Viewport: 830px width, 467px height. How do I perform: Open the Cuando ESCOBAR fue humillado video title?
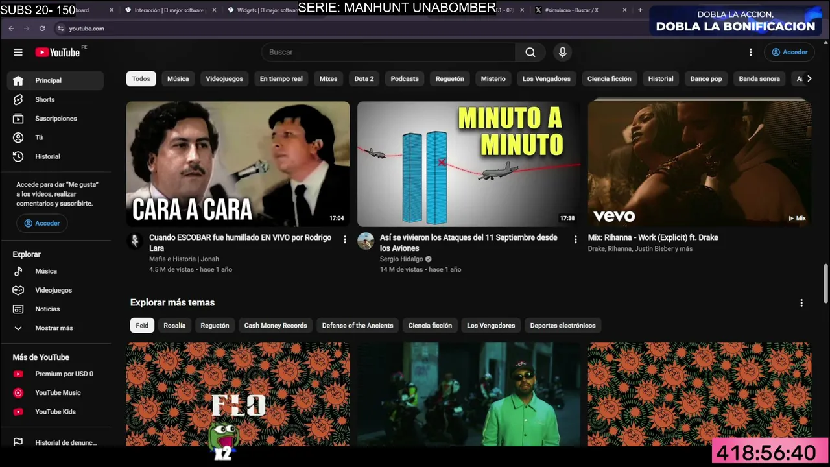pyautogui.click(x=240, y=243)
